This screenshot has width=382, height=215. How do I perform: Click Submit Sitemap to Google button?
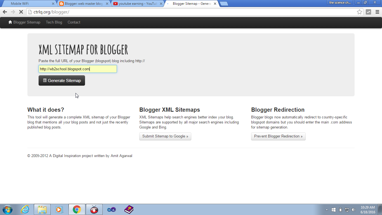coord(165,136)
